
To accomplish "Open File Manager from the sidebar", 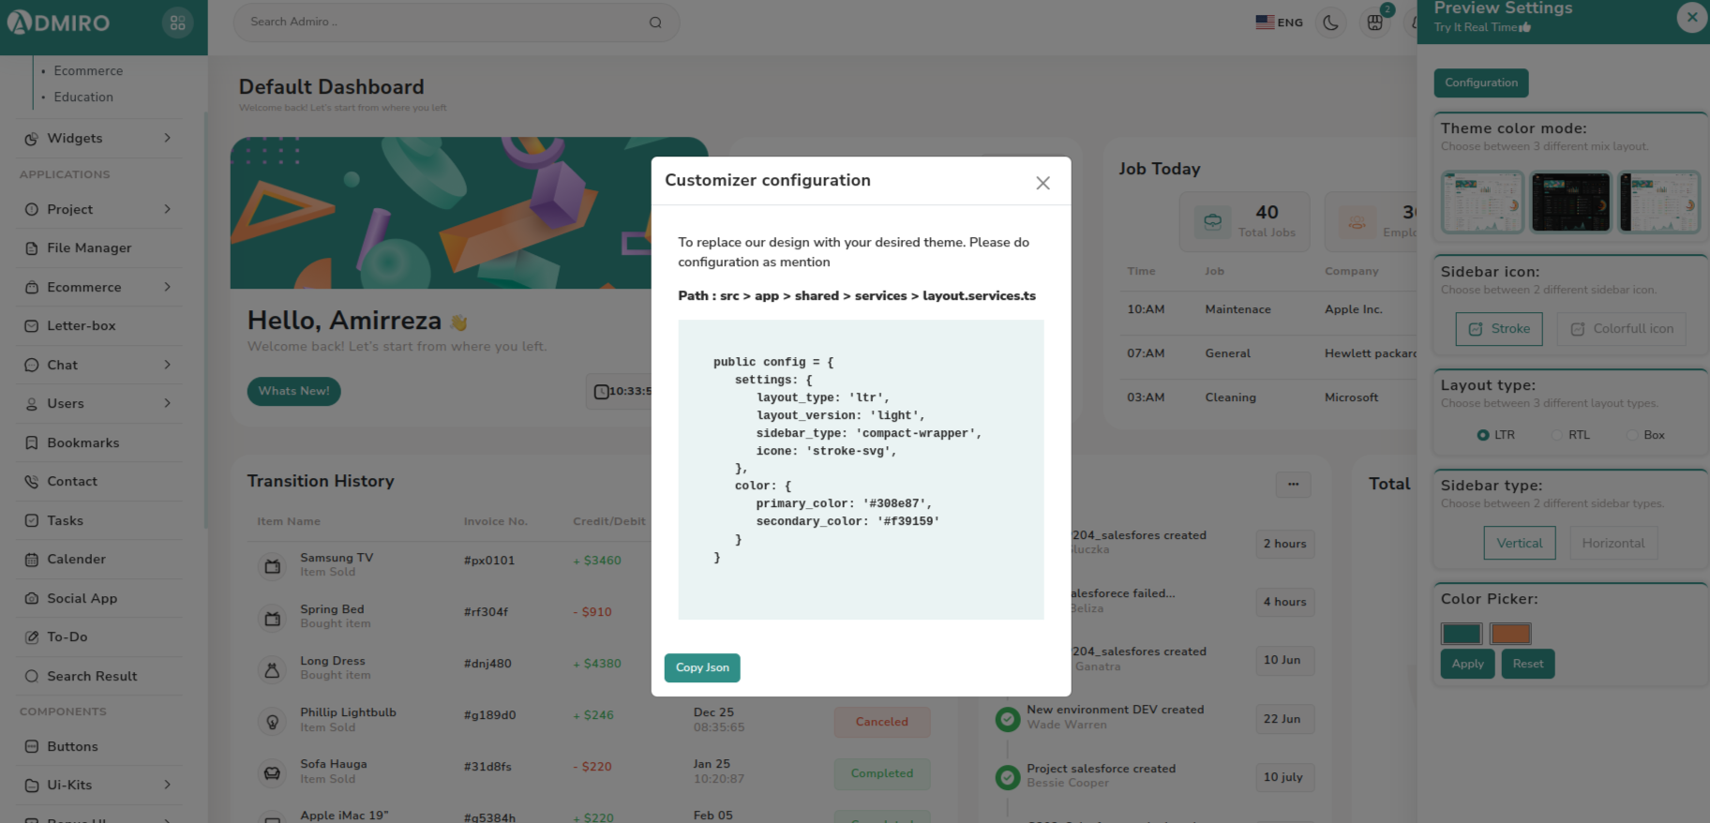I will coord(89,248).
